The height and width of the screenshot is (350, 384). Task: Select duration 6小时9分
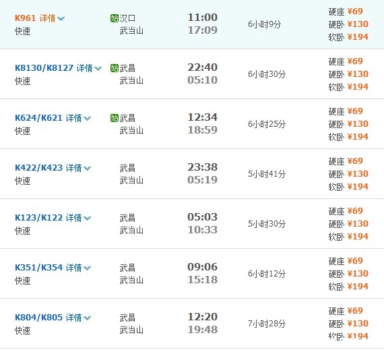click(x=264, y=24)
